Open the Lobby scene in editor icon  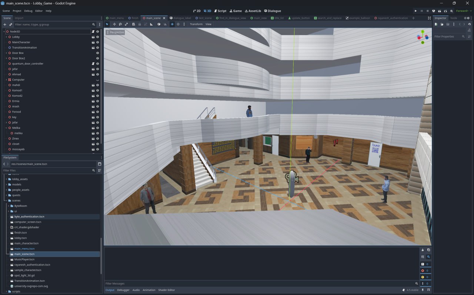tap(93, 37)
